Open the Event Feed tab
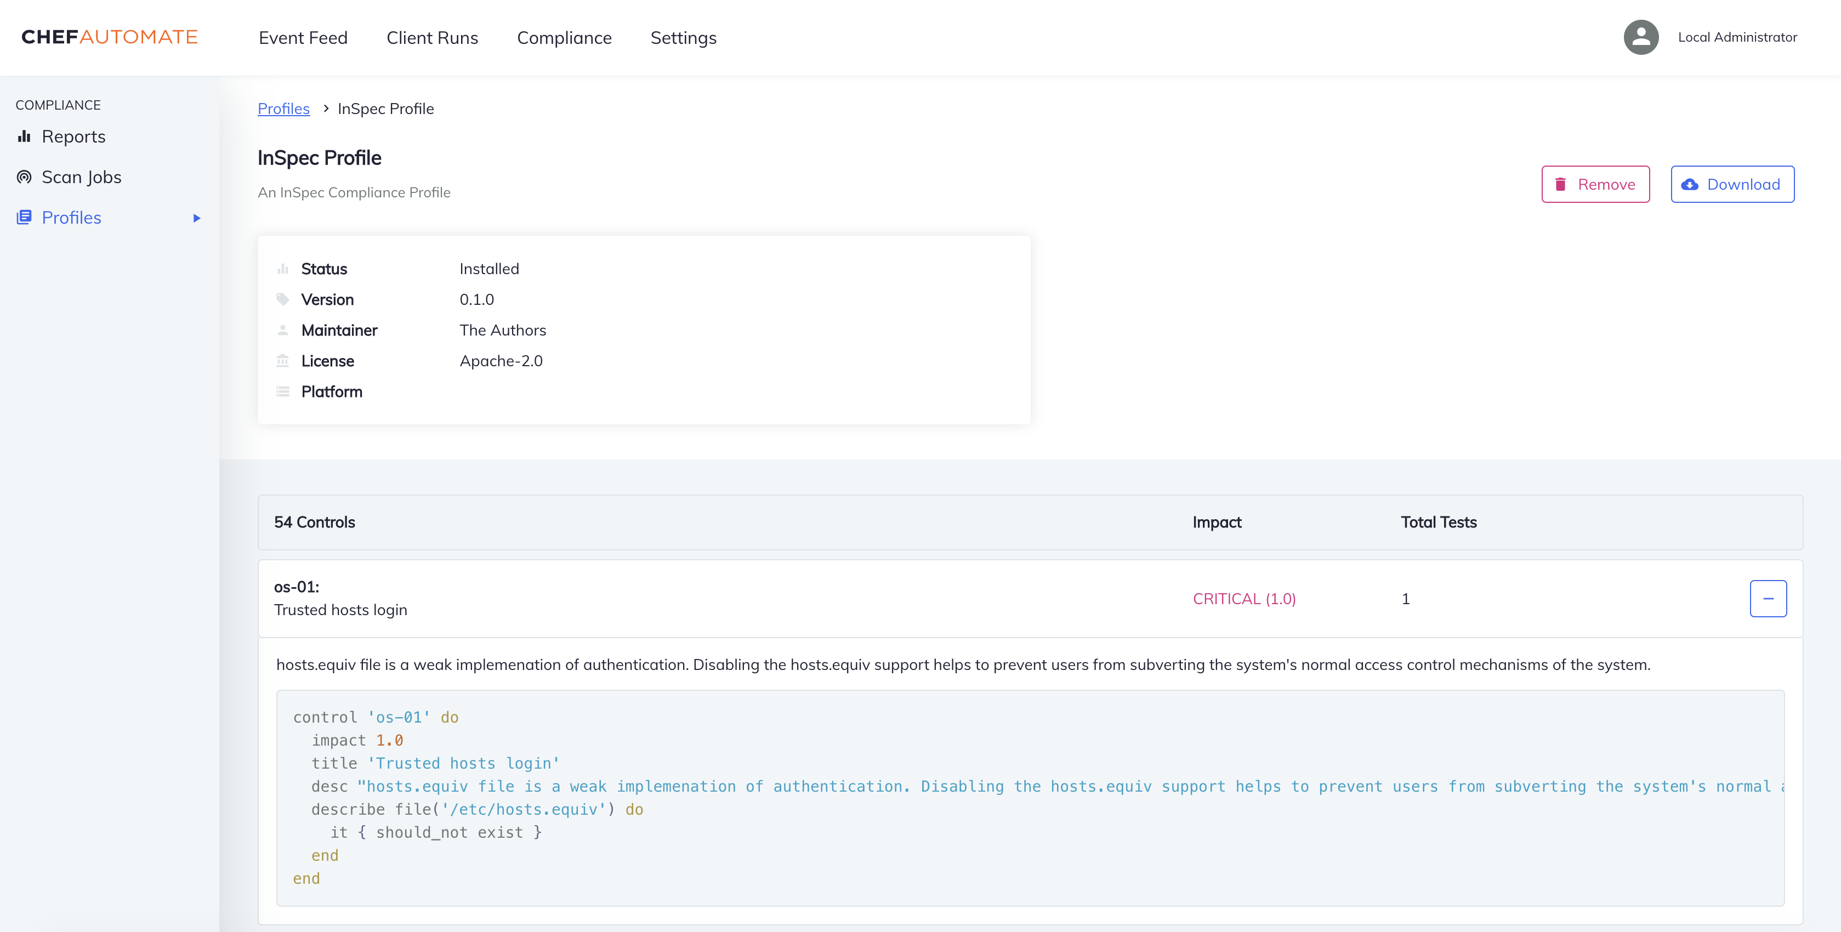The height and width of the screenshot is (932, 1841). 303,38
